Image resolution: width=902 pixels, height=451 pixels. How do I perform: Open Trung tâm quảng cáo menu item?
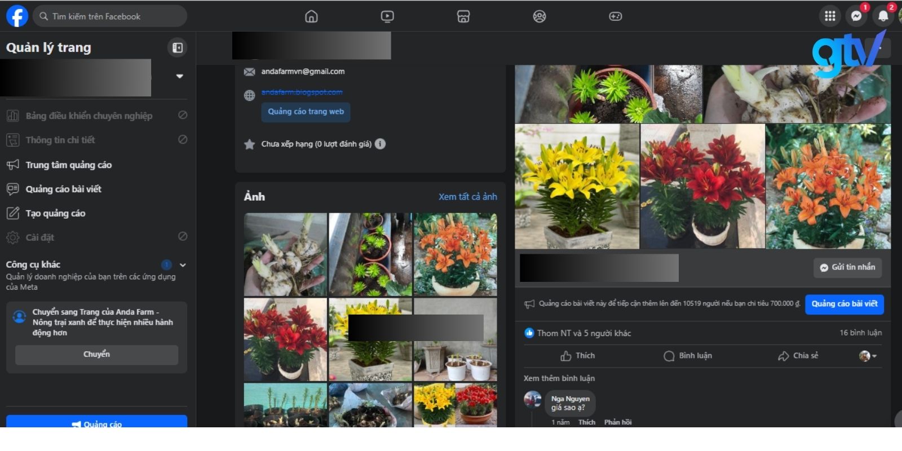[68, 165]
